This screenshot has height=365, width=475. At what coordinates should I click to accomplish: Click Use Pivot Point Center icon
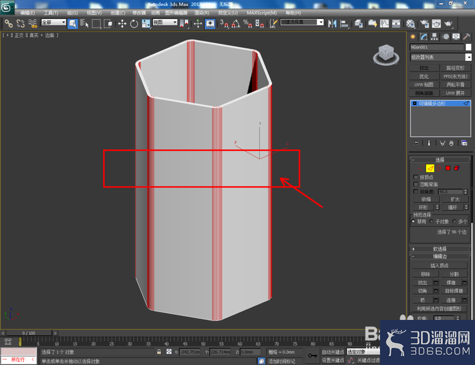(184, 23)
